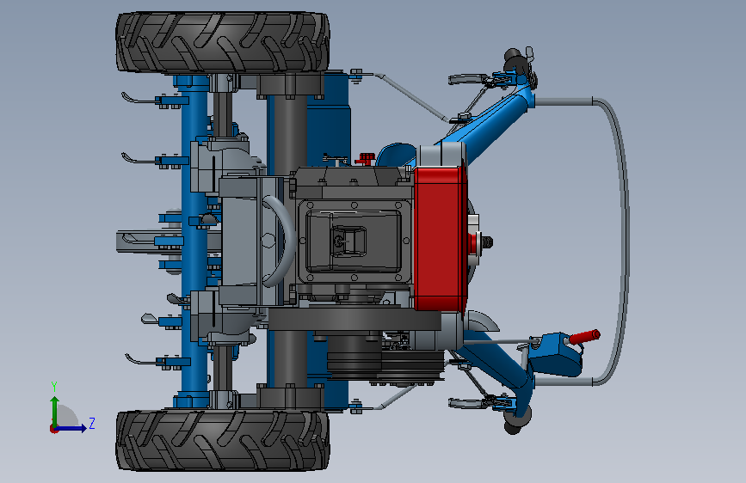Select the lower tractor tire in the model
The width and height of the screenshot is (746, 483).
tap(223, 440)
